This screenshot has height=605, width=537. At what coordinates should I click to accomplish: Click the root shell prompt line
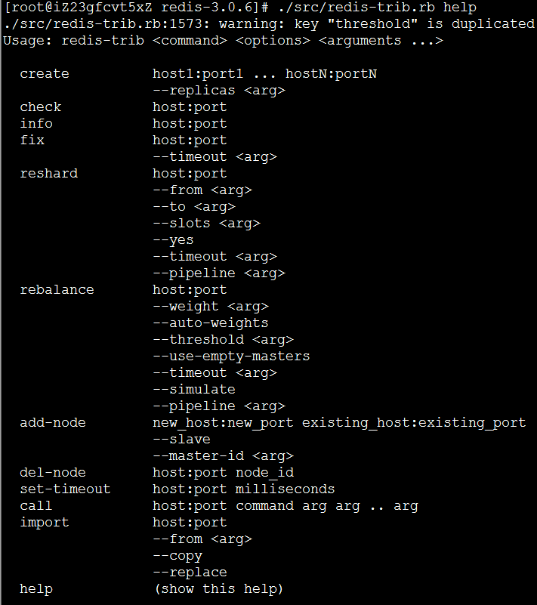point(240,8)
